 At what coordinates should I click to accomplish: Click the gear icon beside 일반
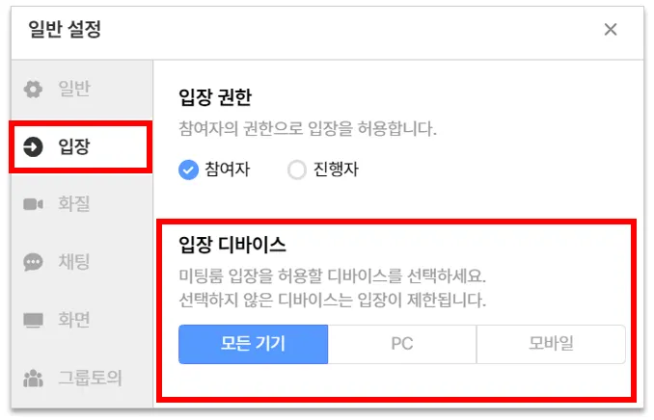(x=33, y=89)
